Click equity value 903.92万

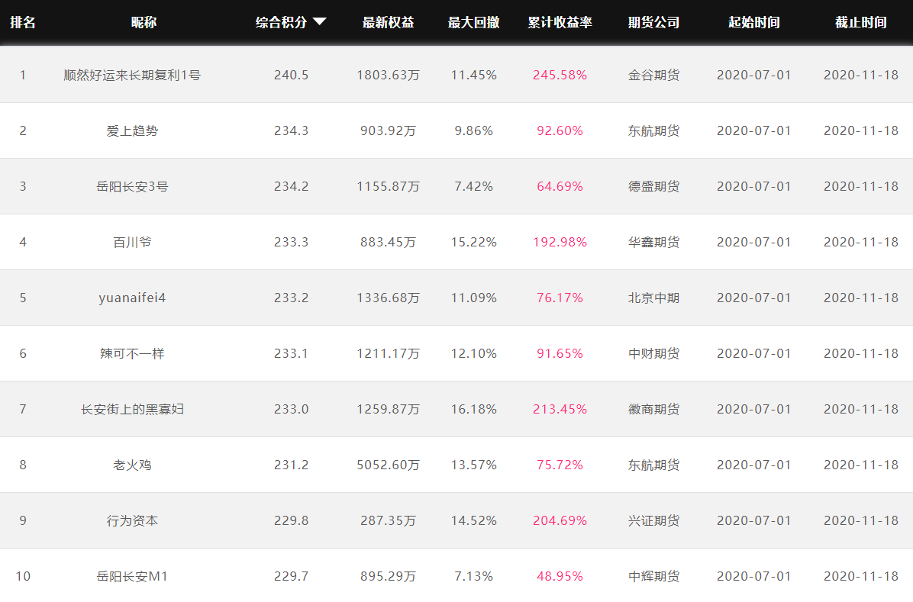point(388,131)
